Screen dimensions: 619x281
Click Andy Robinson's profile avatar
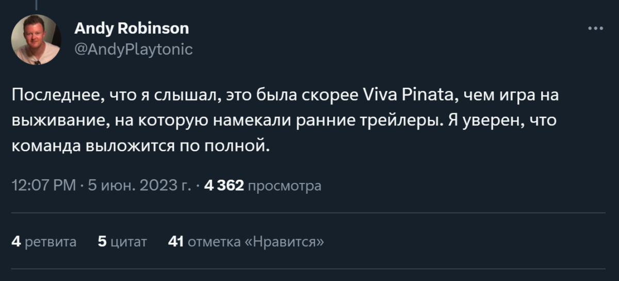point(36,40)
